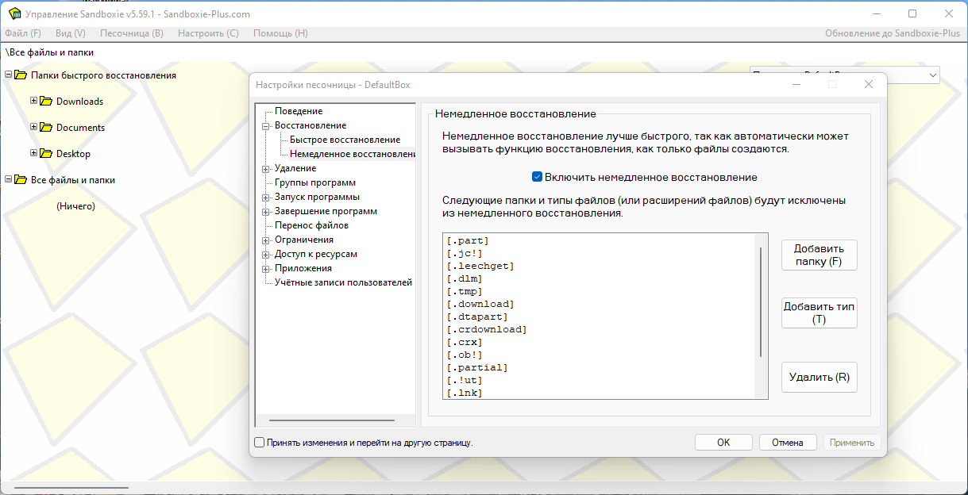Screen dimensions: 968x495
Task: Open the 'Песочница (B)' menu
Action: pos(131,33)
